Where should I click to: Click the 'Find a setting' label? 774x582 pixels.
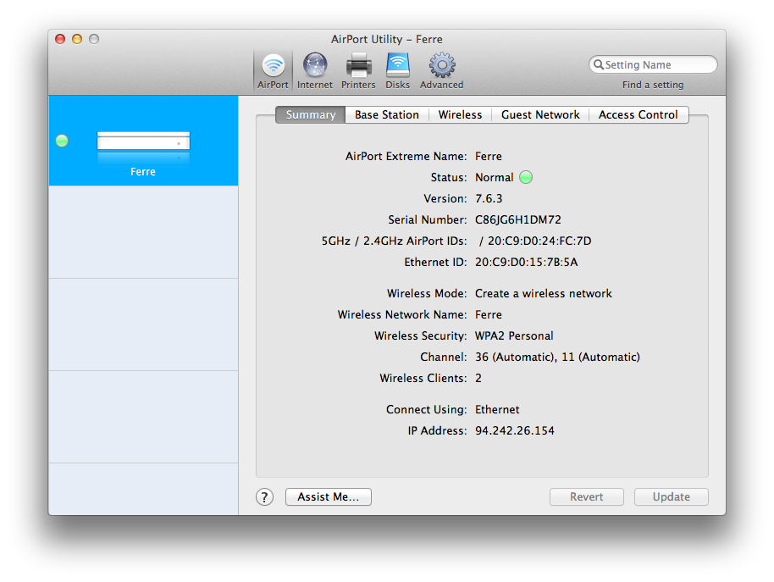(x=653, y=85)
